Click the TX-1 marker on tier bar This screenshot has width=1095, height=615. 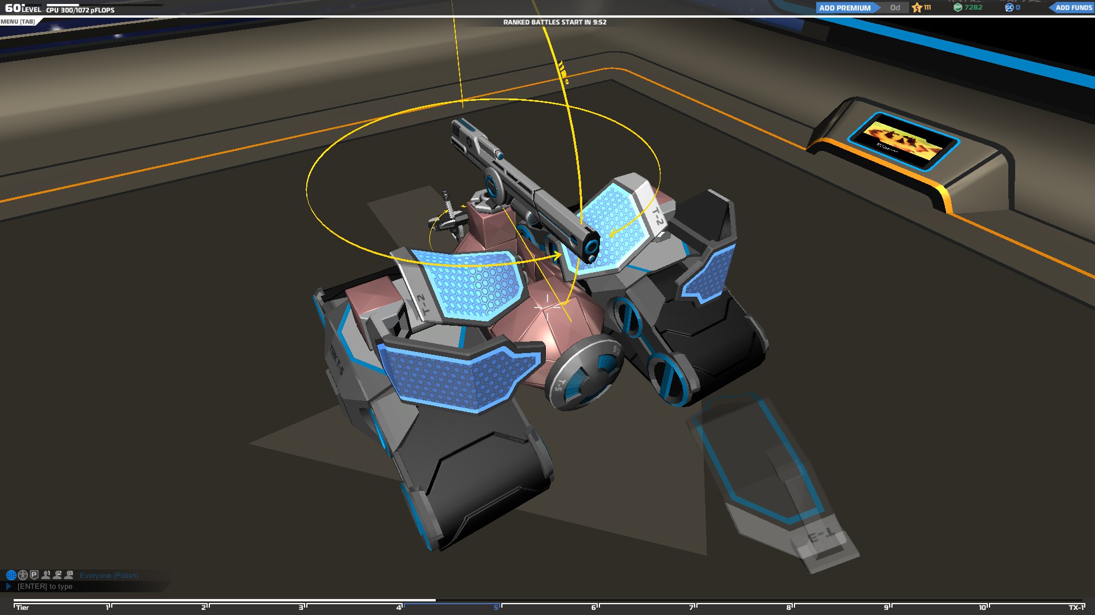tap(1076, 607)
